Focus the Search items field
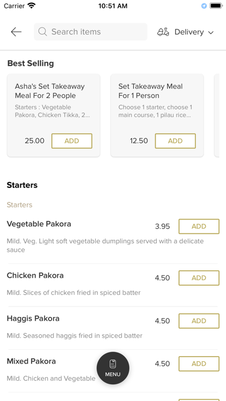The image size is (226, 401). click(91, 32)
